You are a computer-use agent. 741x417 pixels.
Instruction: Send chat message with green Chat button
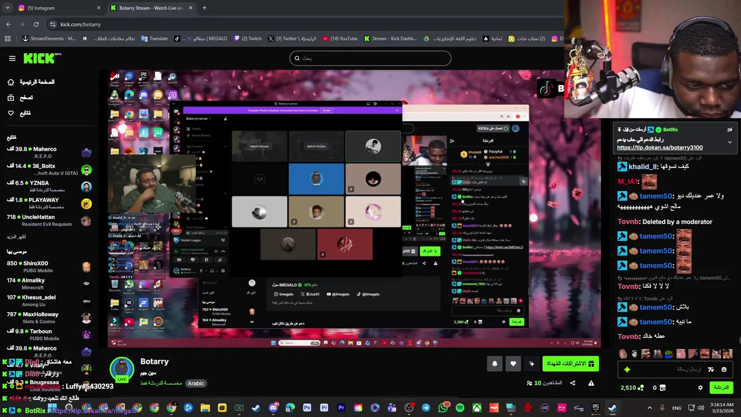coord(721,387)
